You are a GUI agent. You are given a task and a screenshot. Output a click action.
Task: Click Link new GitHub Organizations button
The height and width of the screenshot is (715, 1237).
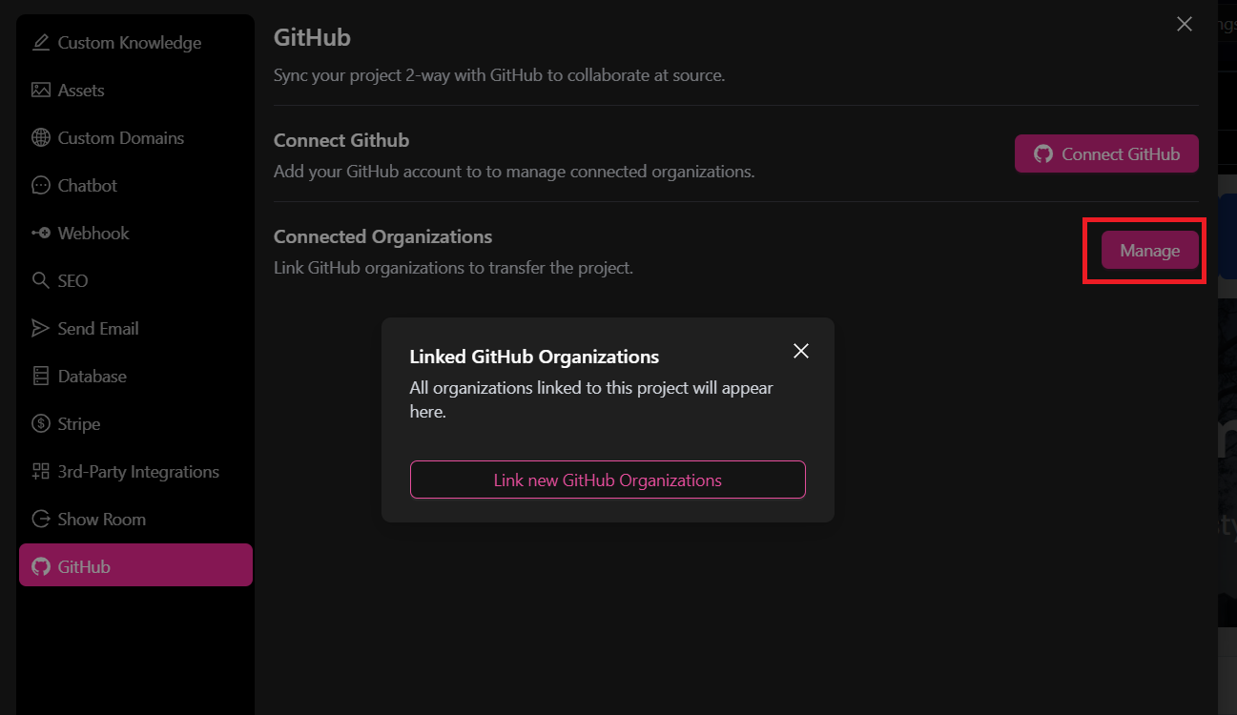608,480
